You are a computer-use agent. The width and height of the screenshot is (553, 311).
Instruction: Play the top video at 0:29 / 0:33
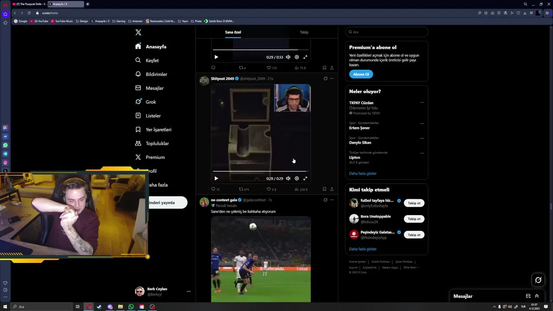[216, 57]
